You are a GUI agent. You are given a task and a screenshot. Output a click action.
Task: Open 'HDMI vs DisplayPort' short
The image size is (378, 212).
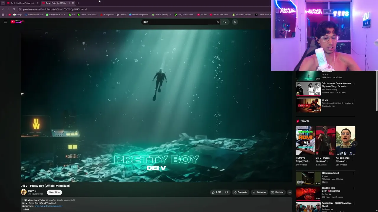point(305,141)
